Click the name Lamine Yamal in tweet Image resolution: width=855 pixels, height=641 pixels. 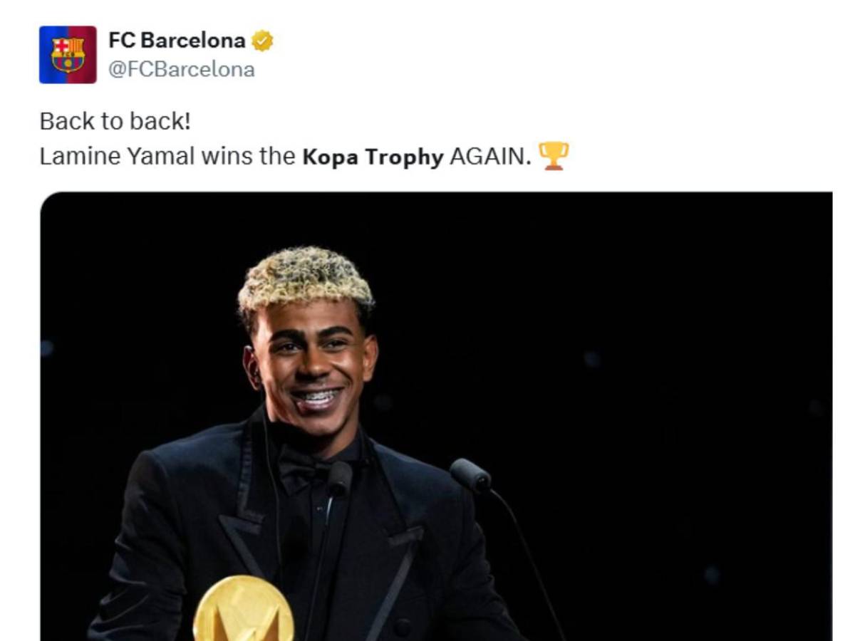117,157
